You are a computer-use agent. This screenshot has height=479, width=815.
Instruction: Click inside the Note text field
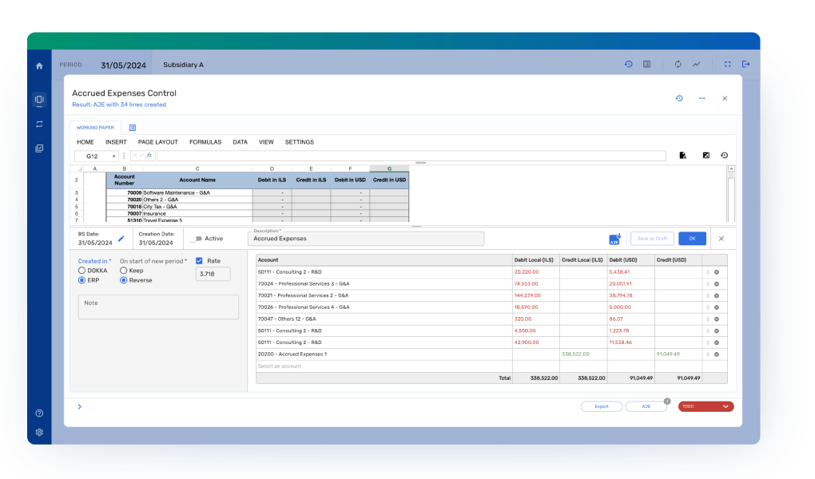158,307
